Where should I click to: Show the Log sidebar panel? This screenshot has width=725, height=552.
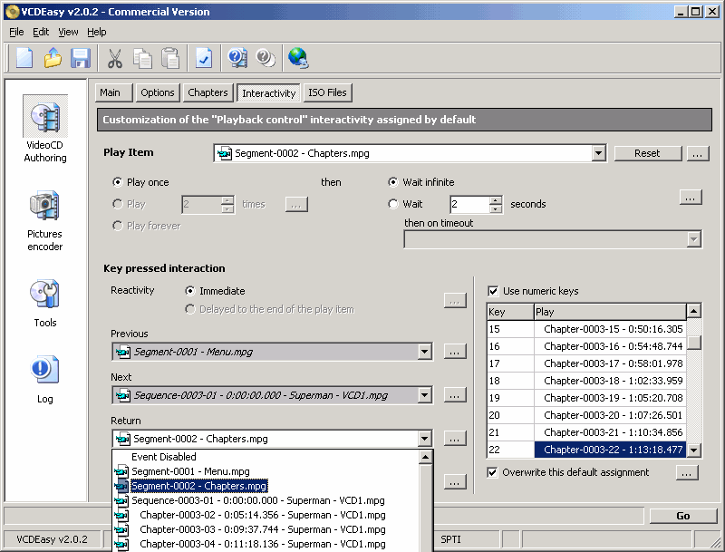point(45,379)
